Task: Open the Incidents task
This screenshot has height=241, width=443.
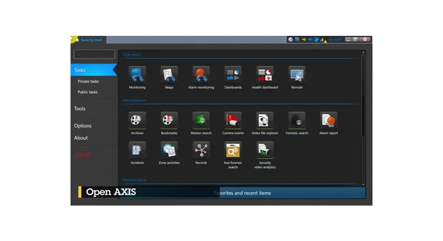Action: pos(137,153)
